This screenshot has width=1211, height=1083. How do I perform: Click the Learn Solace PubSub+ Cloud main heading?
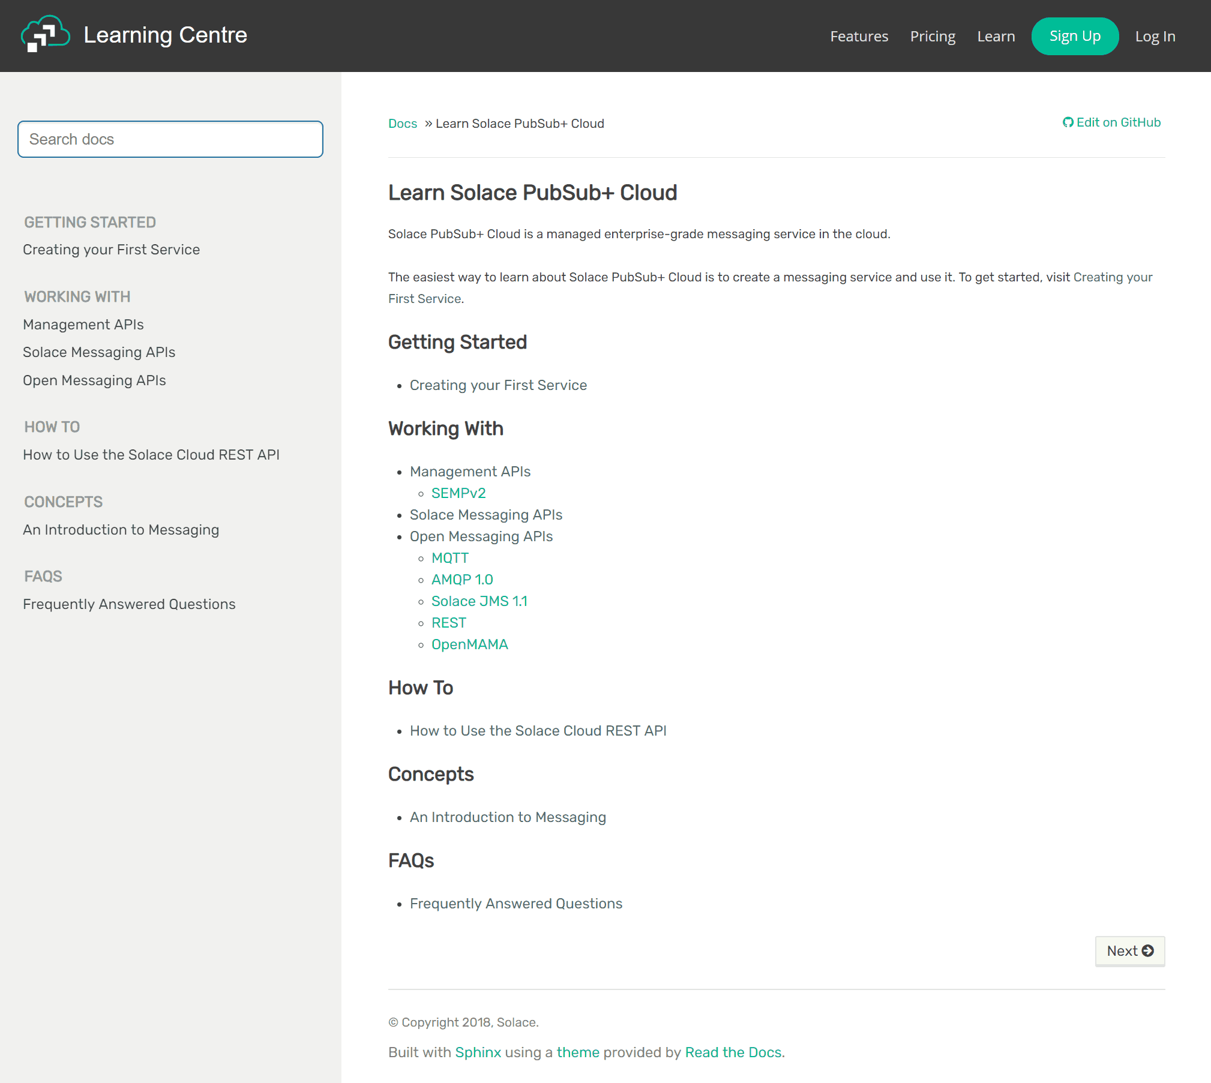point(532,193)
